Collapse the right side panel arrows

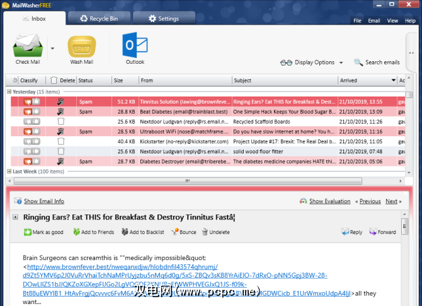pyautogui.click(x=411, y=53)
